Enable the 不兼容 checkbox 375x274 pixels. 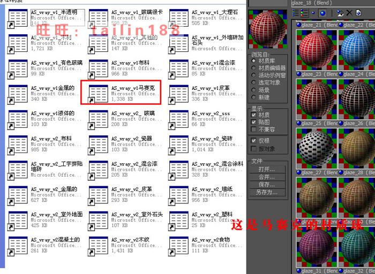pos(254,130)
